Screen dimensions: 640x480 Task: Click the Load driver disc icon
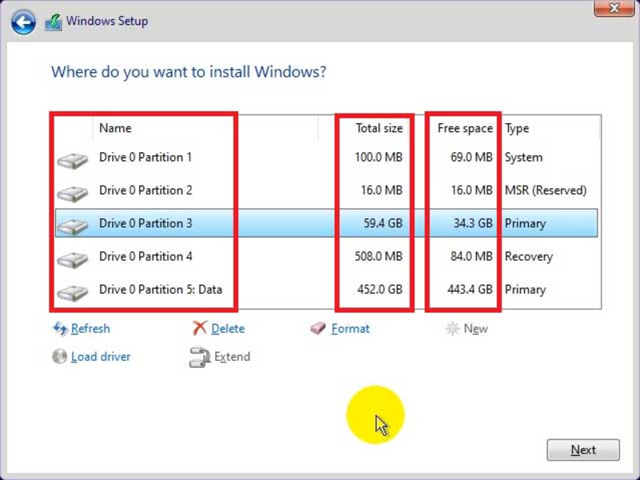59,356
